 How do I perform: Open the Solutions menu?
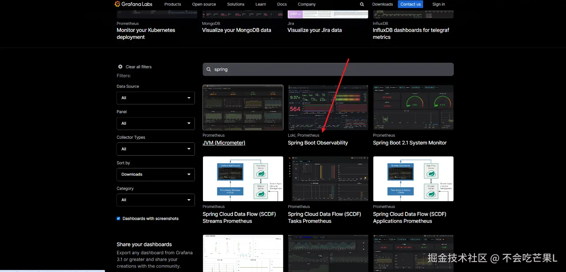[x=235, y=4]
